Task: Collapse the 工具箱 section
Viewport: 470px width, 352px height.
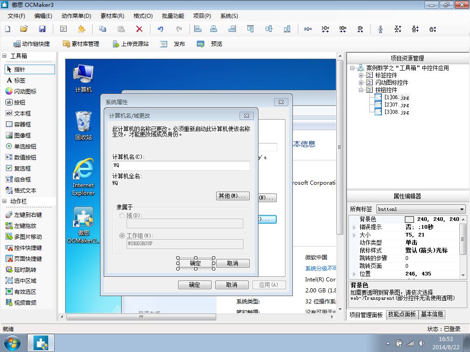Action: (5, 55)
